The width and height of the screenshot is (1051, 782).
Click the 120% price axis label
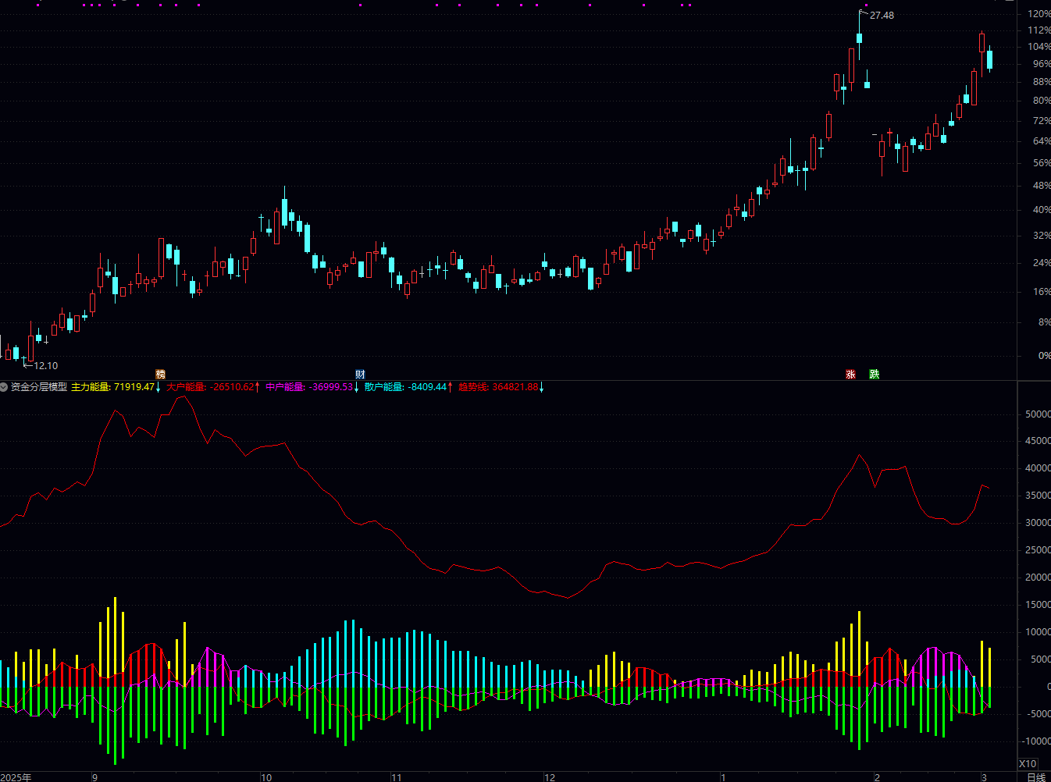click(x=1039, y=14)
